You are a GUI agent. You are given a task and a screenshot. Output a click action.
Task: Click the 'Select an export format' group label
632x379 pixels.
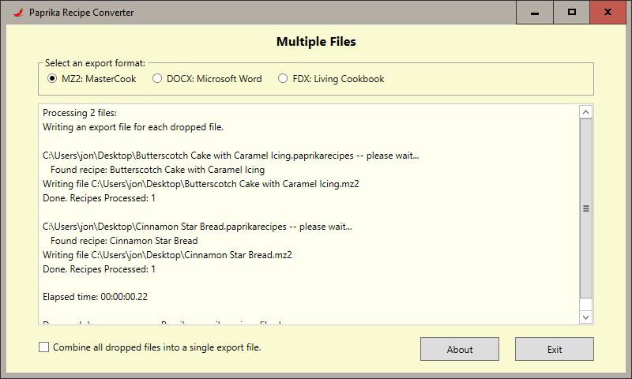(x=95, y=63)
